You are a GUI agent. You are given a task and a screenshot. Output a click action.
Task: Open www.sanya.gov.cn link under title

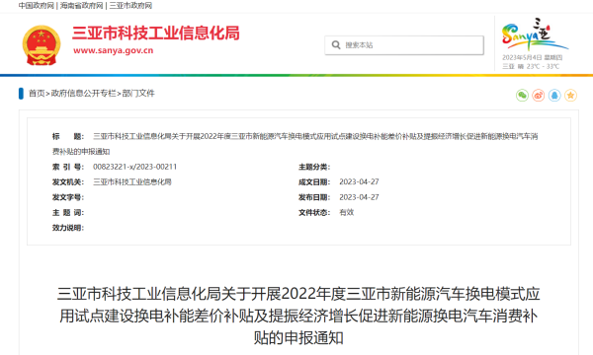(x=113, y=50)
